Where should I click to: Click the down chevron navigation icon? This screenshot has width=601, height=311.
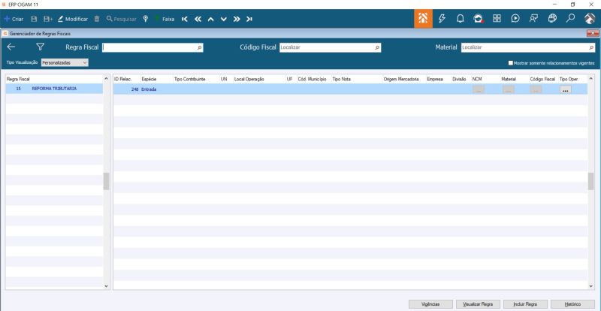point(224,19)
